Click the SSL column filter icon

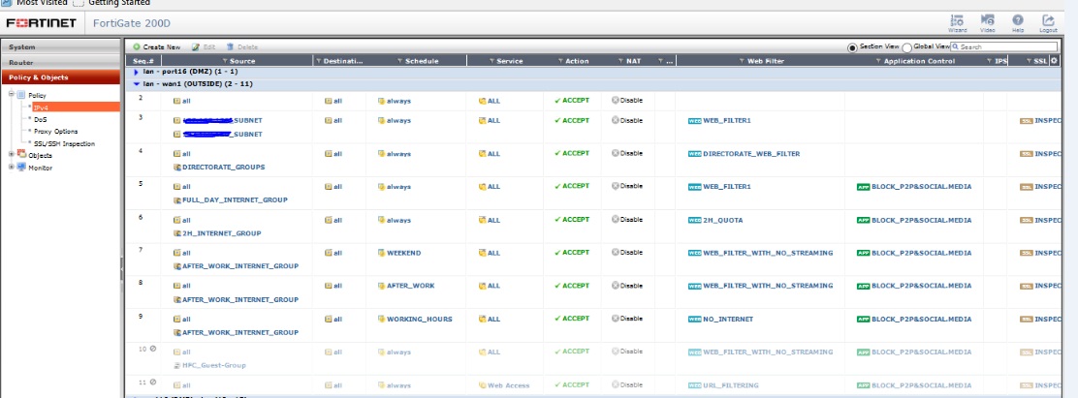1029,61
